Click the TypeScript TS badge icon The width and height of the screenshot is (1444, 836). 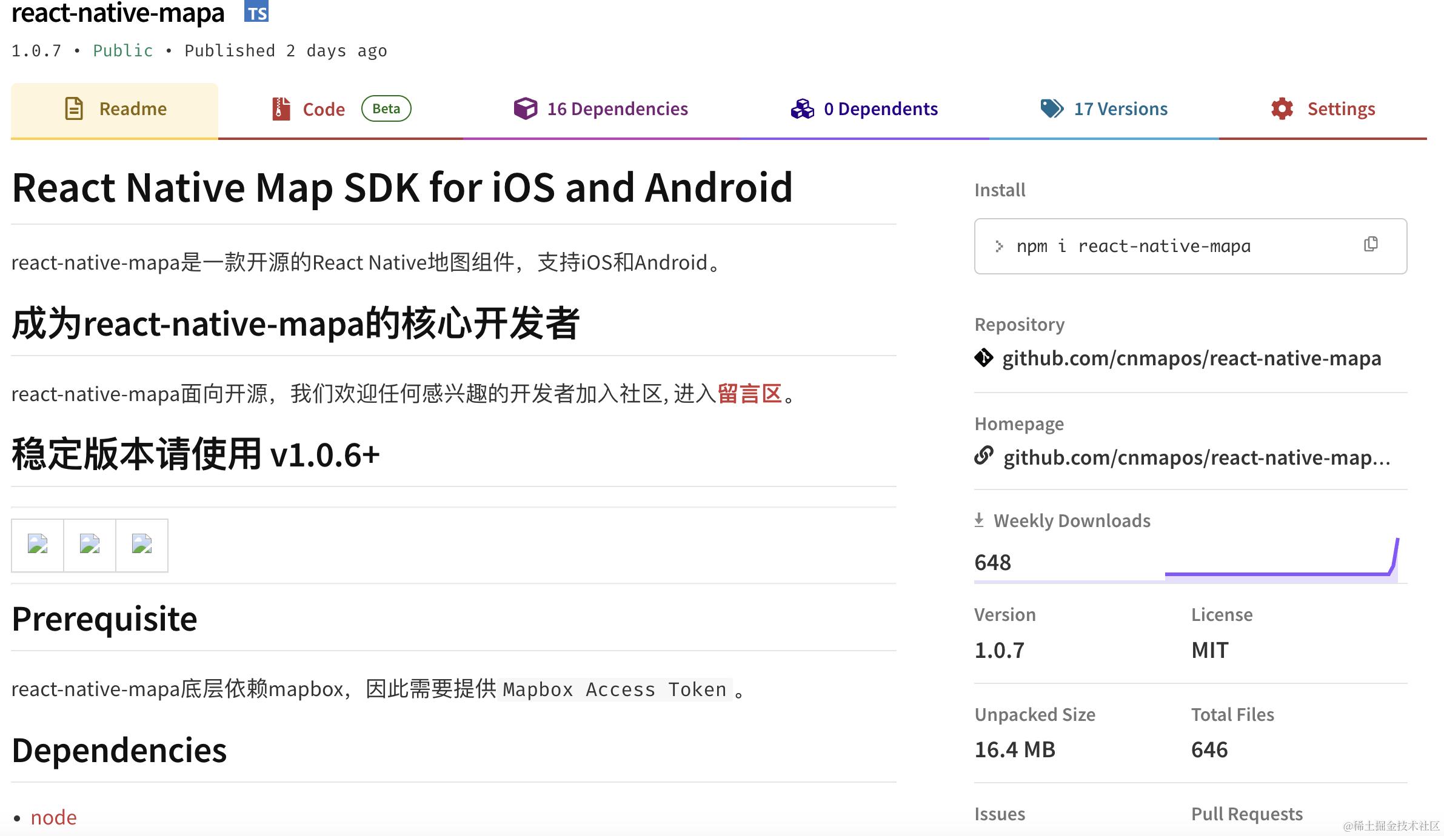pyautogui.click(x=256, y=12)
